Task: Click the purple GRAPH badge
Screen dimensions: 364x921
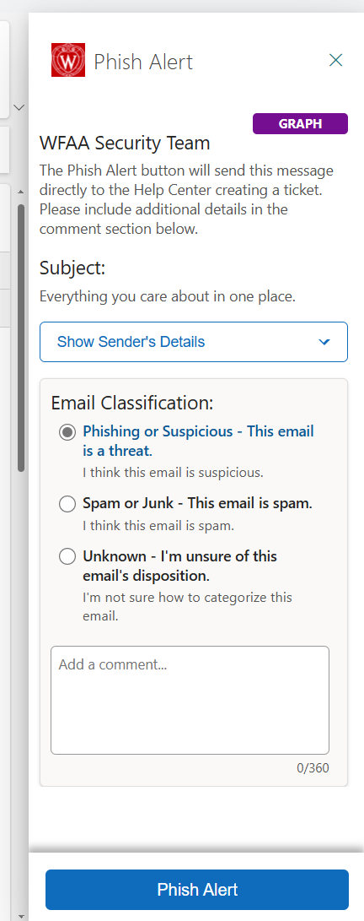Action: 300,124
